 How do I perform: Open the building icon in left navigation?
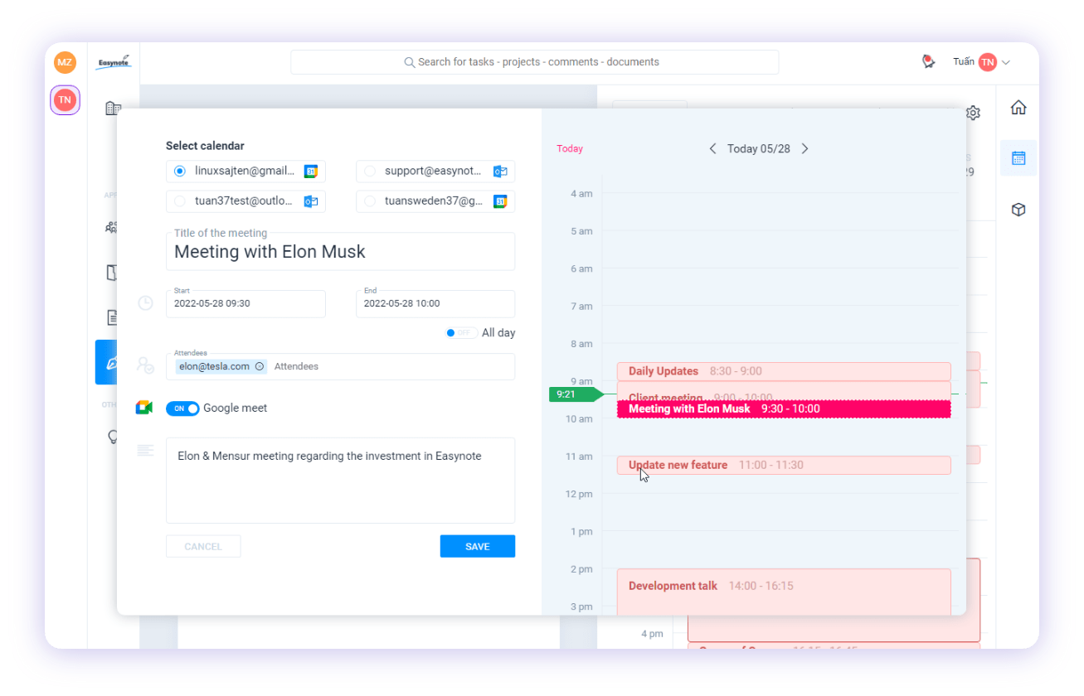[x=114, y=108]
